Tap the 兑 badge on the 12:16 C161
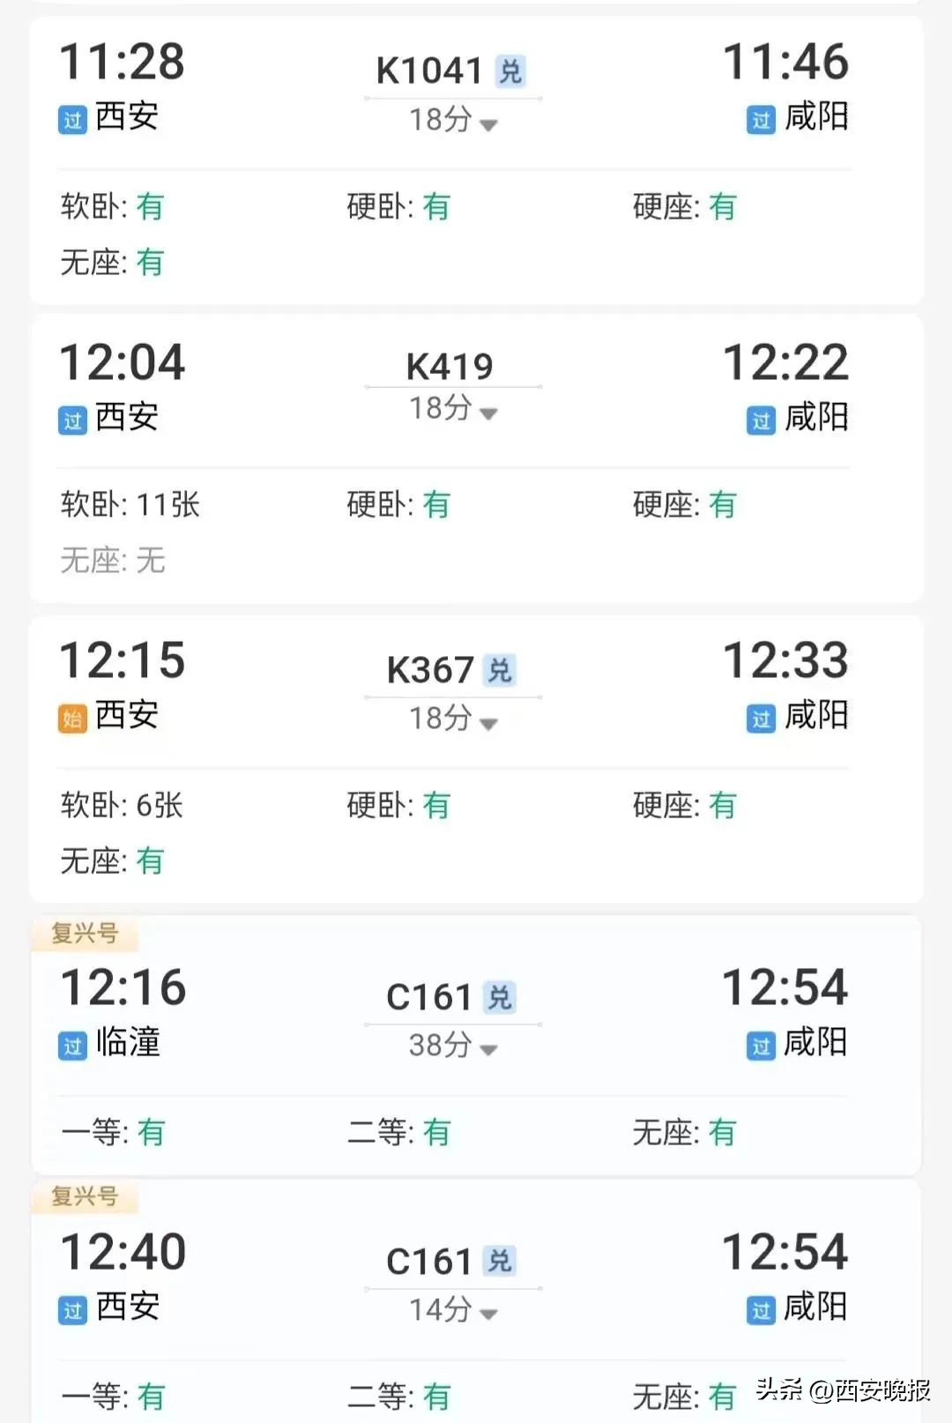Screen dimensions: 952x1423 (x=500, y=997)
